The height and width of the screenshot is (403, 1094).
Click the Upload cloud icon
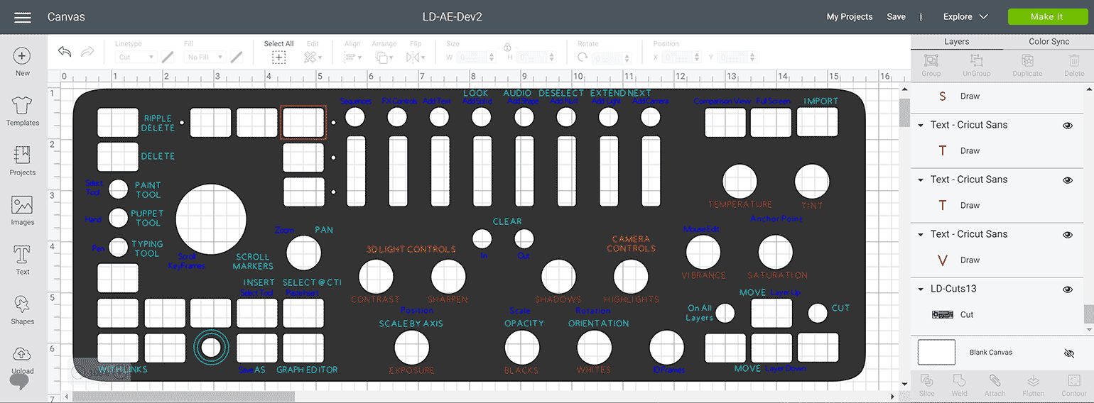tap(23, 354)
